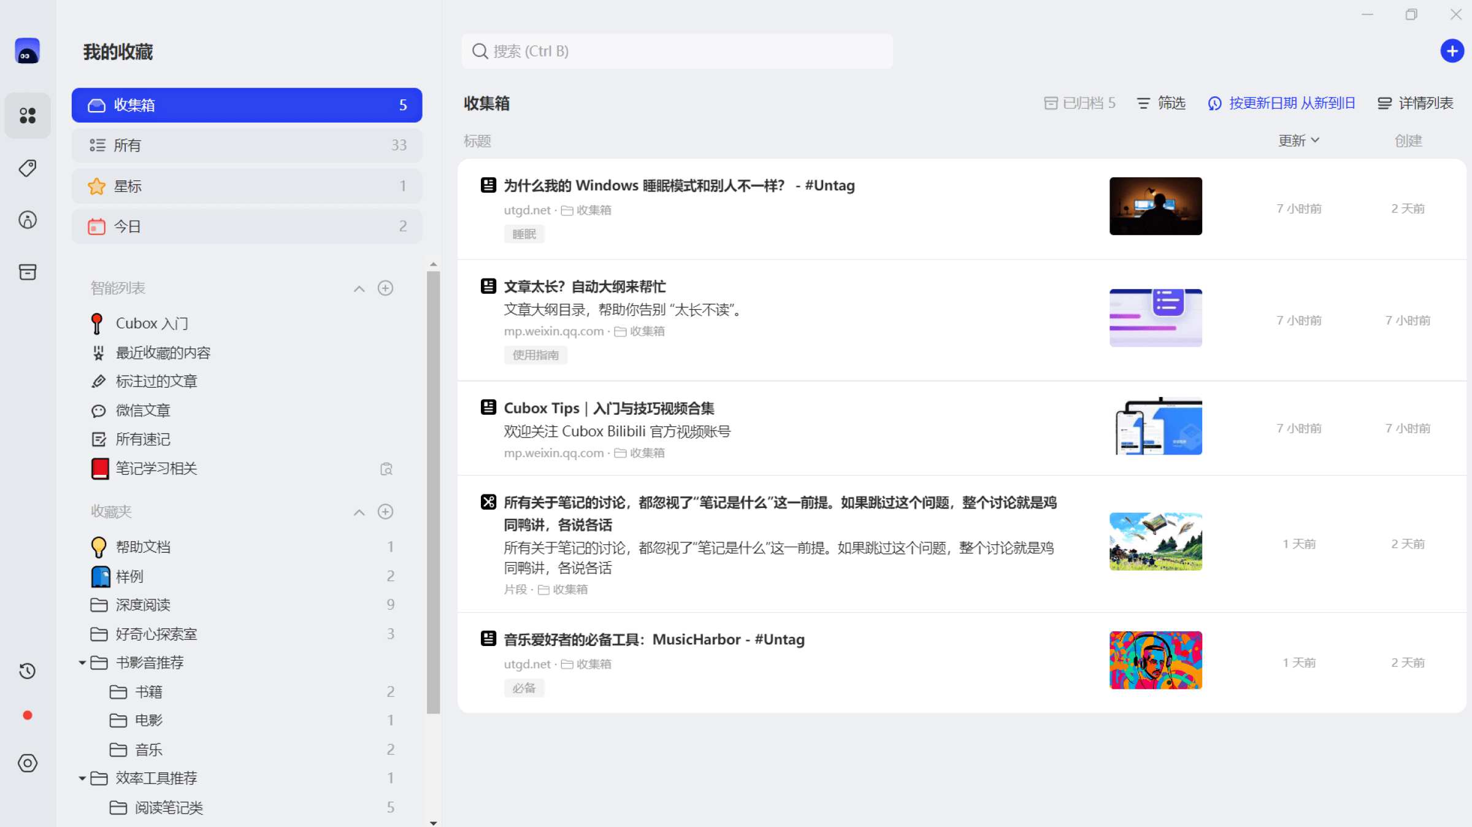Viewport: 1472px width, 827px height.
Task: Click the blue plus add button
Action: 1452,51
